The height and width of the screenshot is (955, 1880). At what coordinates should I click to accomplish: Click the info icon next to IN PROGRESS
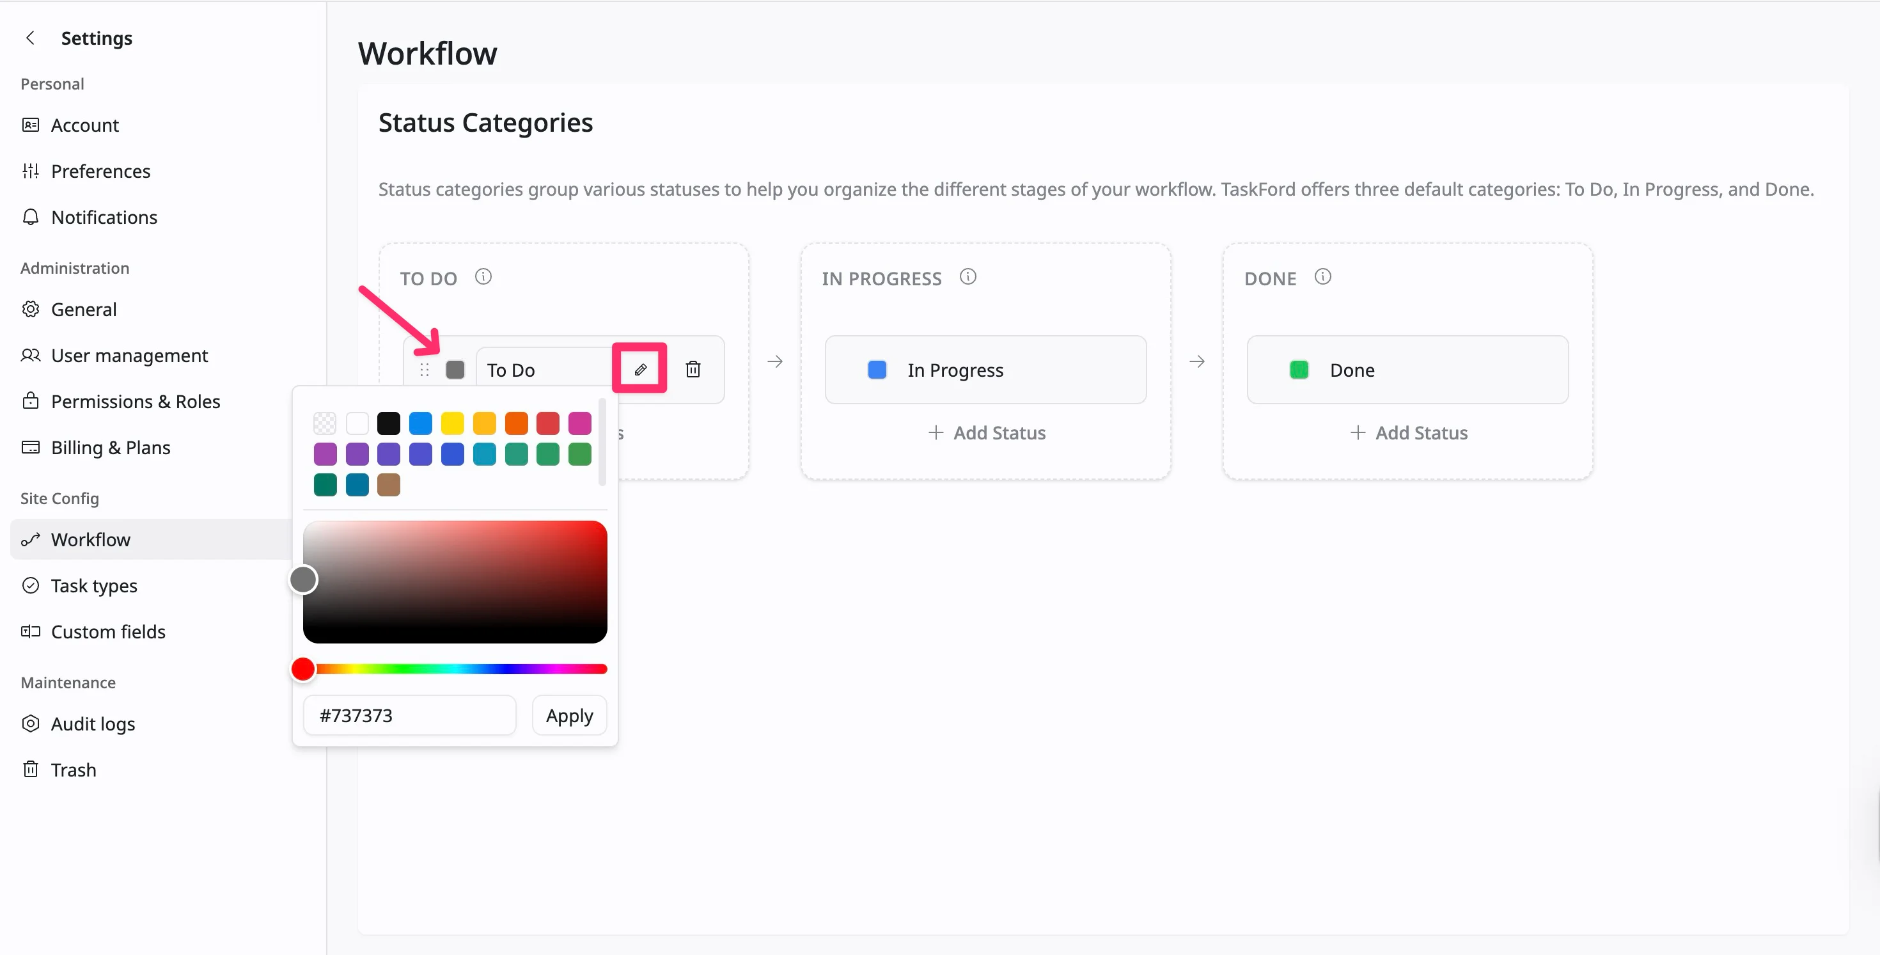coord(967,277)
